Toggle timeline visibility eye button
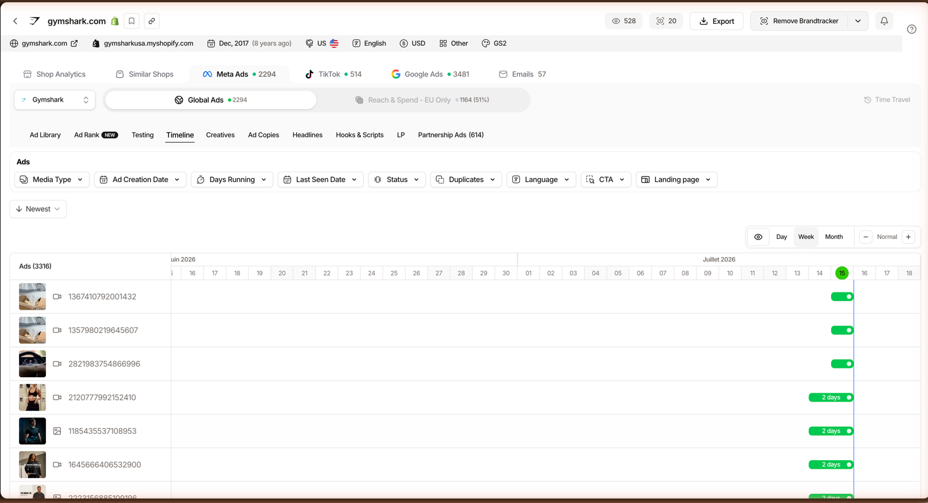Viewport: 928px width, 503px height. click(x=758, y=237)
